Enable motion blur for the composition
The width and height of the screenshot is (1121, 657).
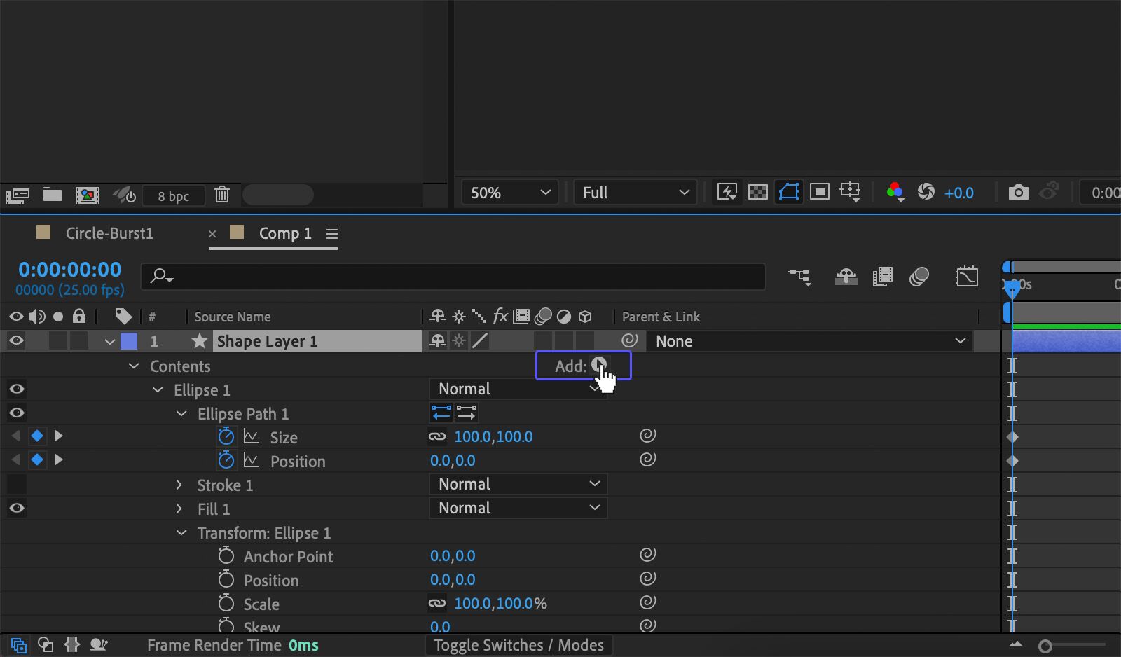click(919, 277)
